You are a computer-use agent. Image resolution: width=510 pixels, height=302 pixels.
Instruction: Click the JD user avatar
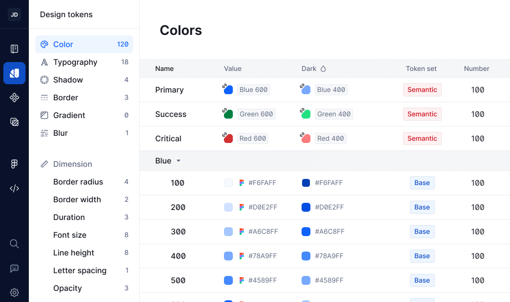[14, 14]
